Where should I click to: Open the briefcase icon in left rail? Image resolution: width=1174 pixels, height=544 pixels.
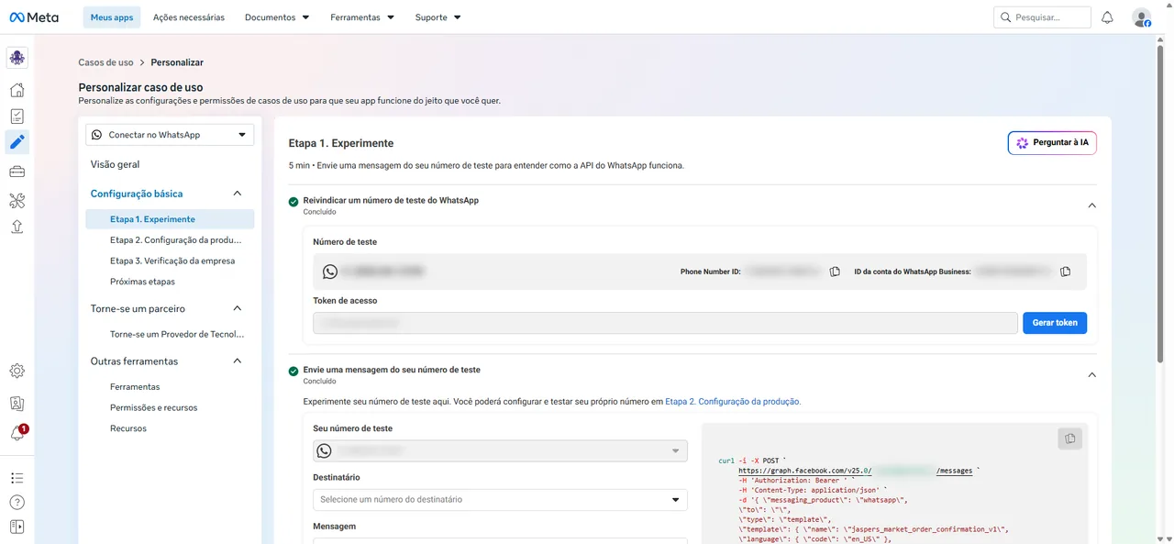17,172
